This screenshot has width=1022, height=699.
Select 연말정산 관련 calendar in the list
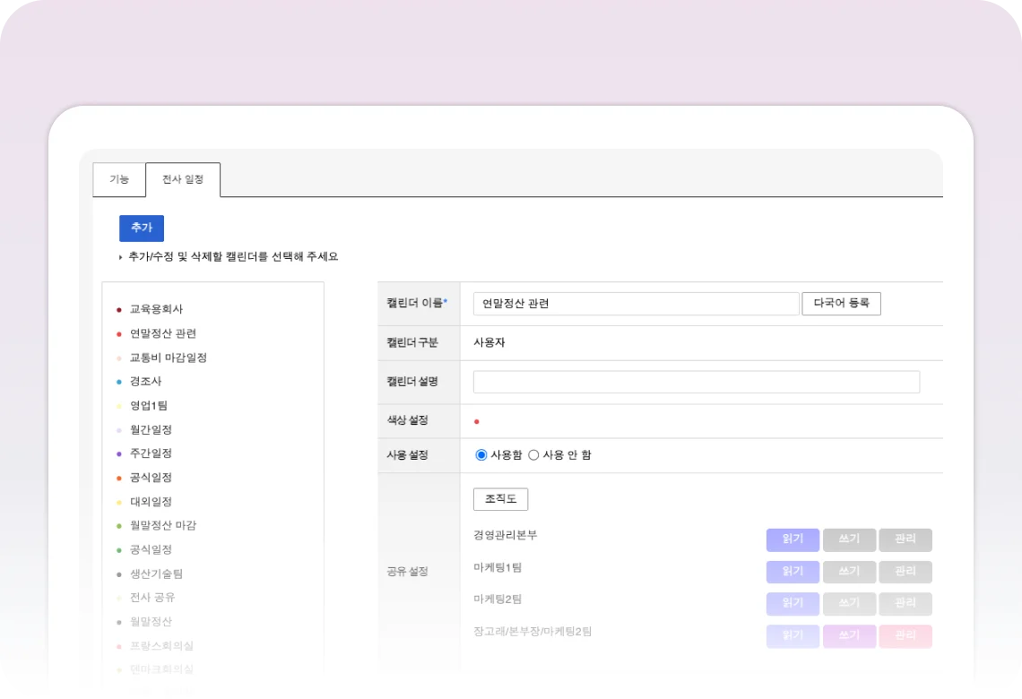click(162, 333)
